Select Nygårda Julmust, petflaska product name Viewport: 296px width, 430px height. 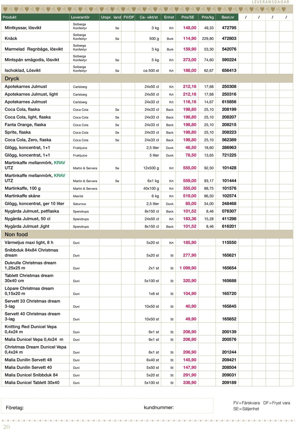(32, 211)
